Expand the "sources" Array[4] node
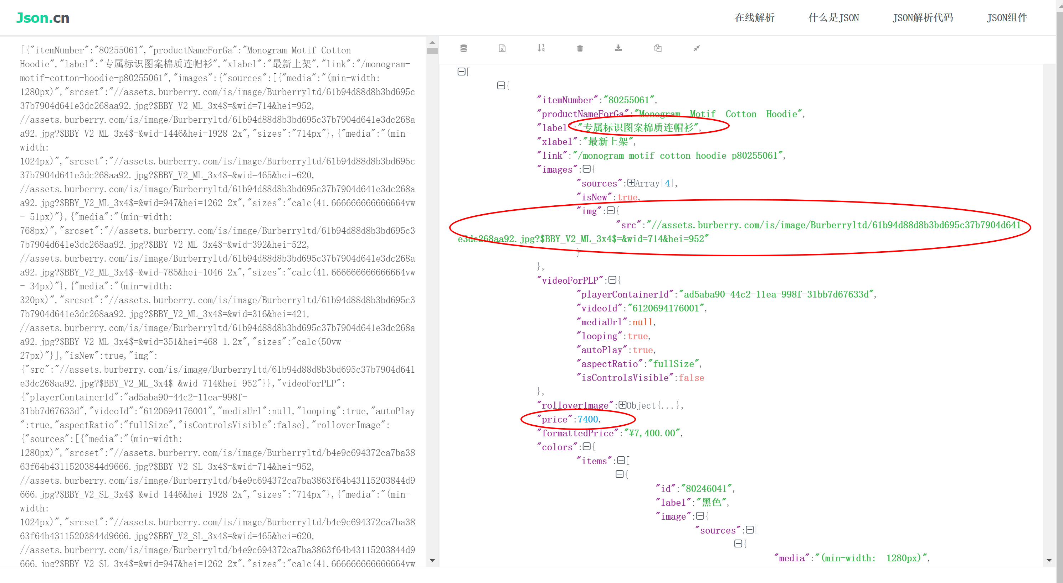This screenshot has width=1063, height=583. [631, 183]
